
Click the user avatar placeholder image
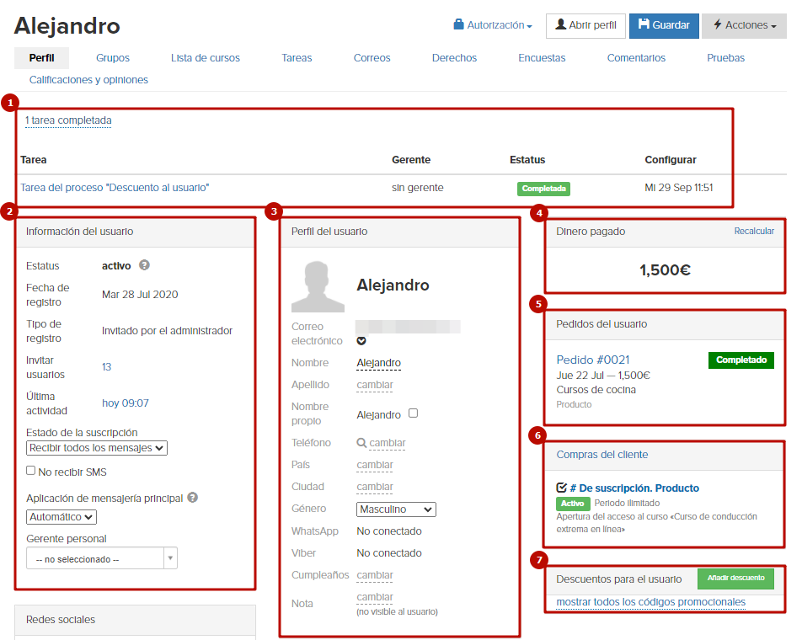pyautogui.click(x=318, y=286)
